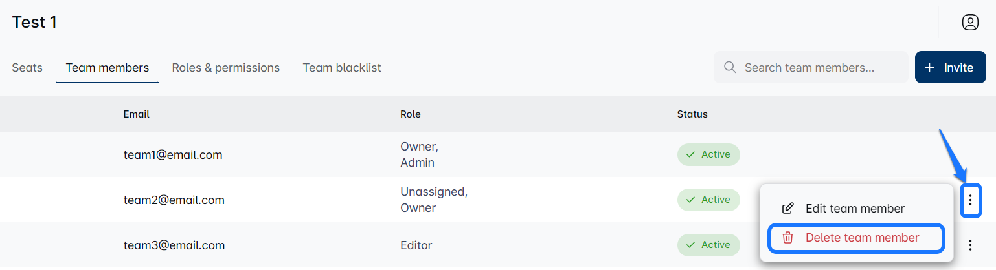The width and height of the screenshot is (996, 270).
Task: Choose Edit team member from menu
Action: click(x=855, y=209)
